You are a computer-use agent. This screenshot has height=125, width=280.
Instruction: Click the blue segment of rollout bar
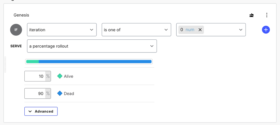(x=95, y=62)
